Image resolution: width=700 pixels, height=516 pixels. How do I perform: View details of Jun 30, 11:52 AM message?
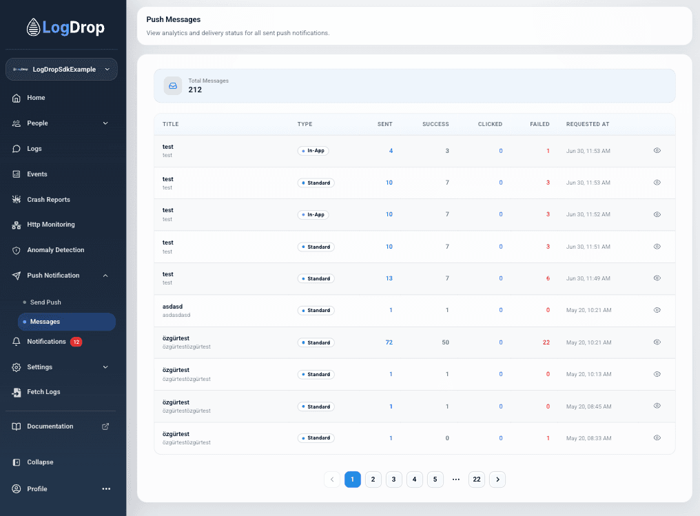coord(657,215)
